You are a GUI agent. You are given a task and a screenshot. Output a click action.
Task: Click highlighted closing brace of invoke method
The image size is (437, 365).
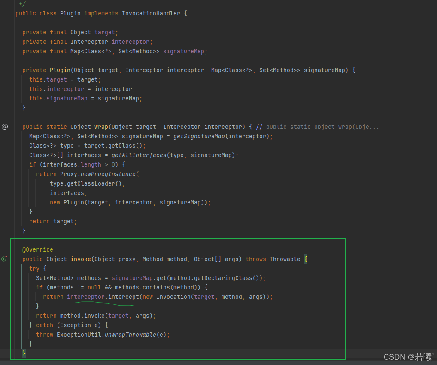pyautogui.click(x=24, y=353)
